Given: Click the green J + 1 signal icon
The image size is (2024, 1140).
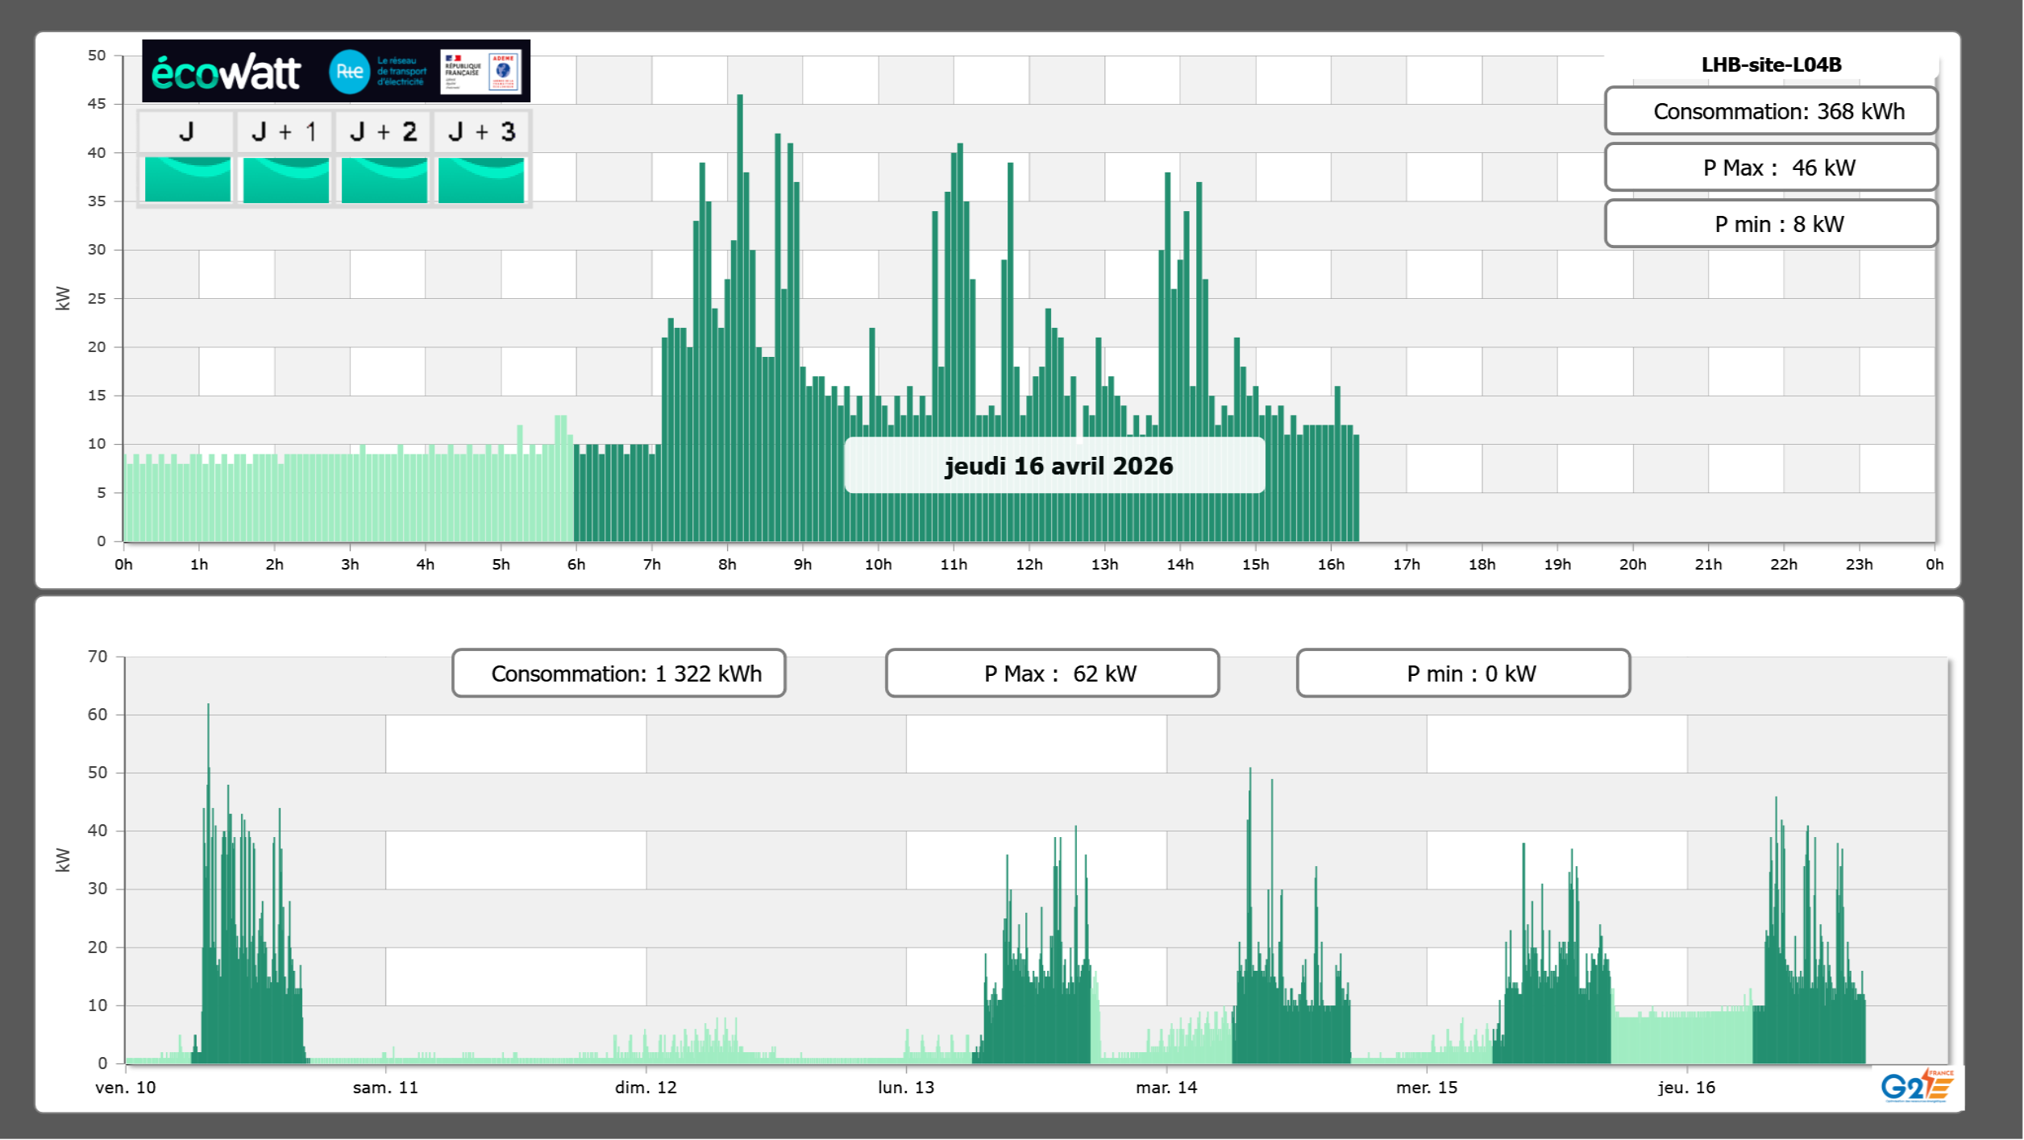Looking at the screenshot, I should pyautogui.click(x=285, y=180).
